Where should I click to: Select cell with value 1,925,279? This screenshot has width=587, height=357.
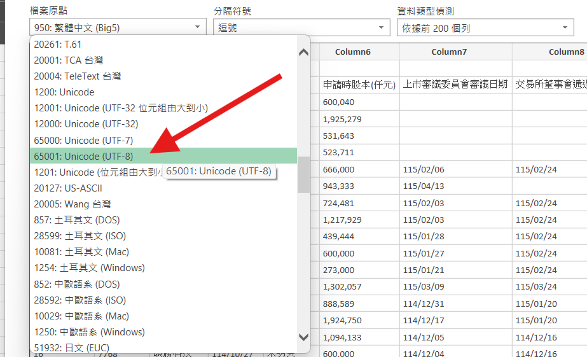pyautogui.click(x=342, y=119)
